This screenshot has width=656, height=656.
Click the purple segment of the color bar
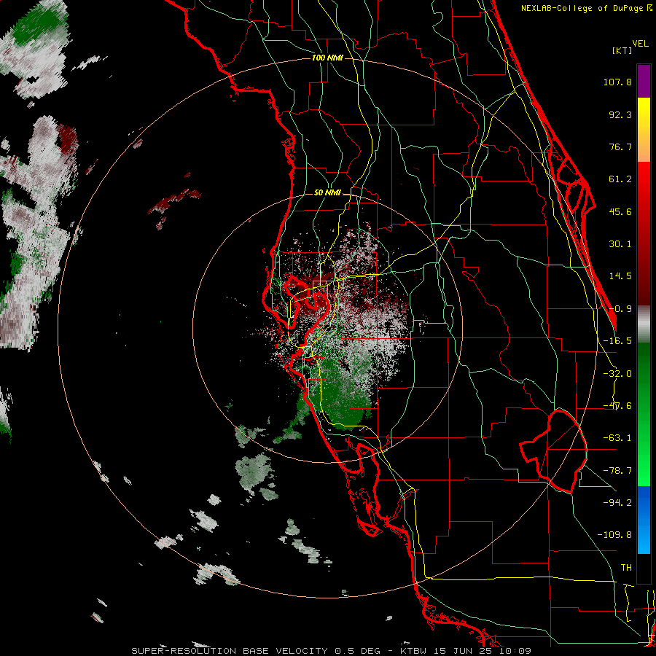pyautogui.click(x=644, y=81)
